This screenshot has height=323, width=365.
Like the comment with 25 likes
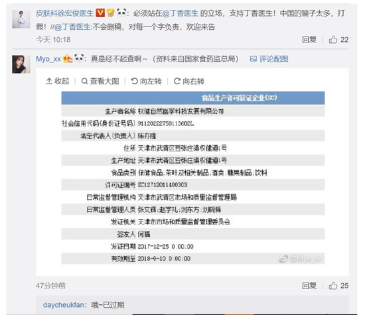338,286
